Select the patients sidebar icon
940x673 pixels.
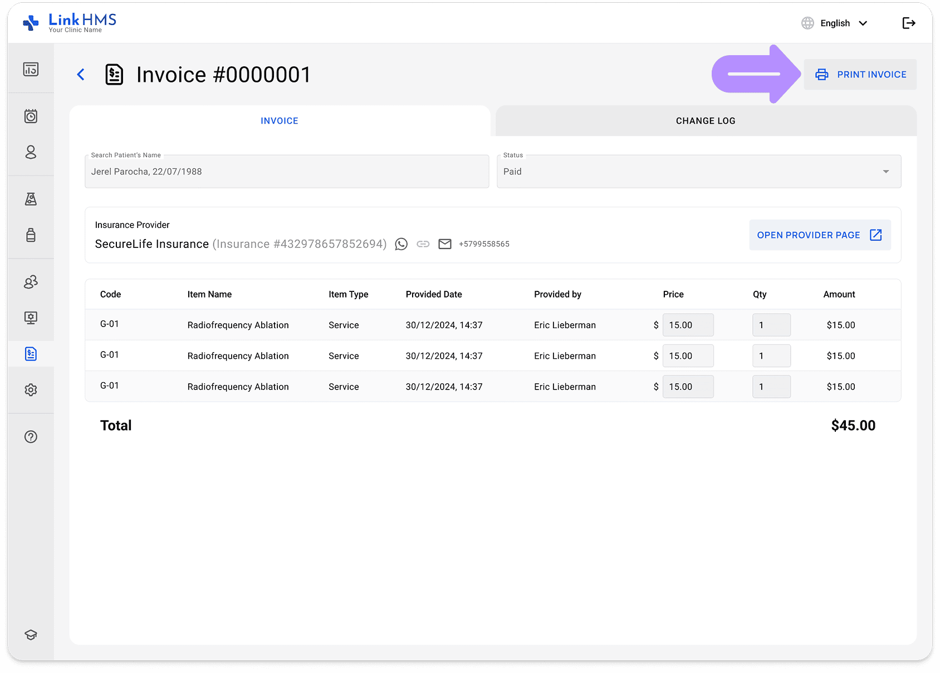click(x=31, y=152)
